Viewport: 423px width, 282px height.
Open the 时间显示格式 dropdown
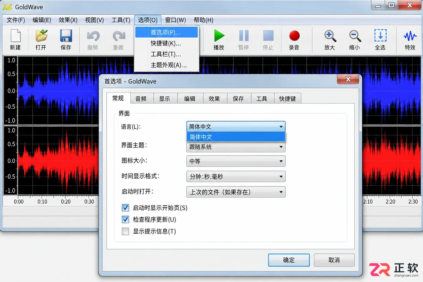click(x=236, y=177)
